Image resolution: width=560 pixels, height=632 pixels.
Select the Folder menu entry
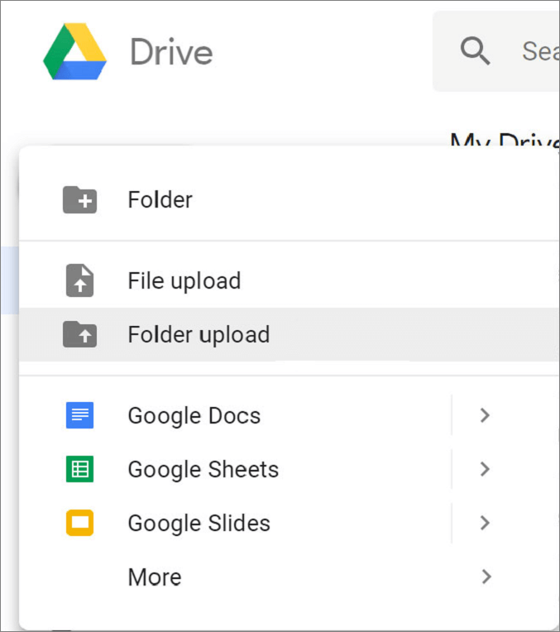click(x=160, y=199)
